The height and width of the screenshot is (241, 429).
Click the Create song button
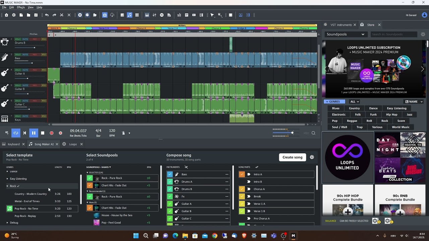pos(292,157)
